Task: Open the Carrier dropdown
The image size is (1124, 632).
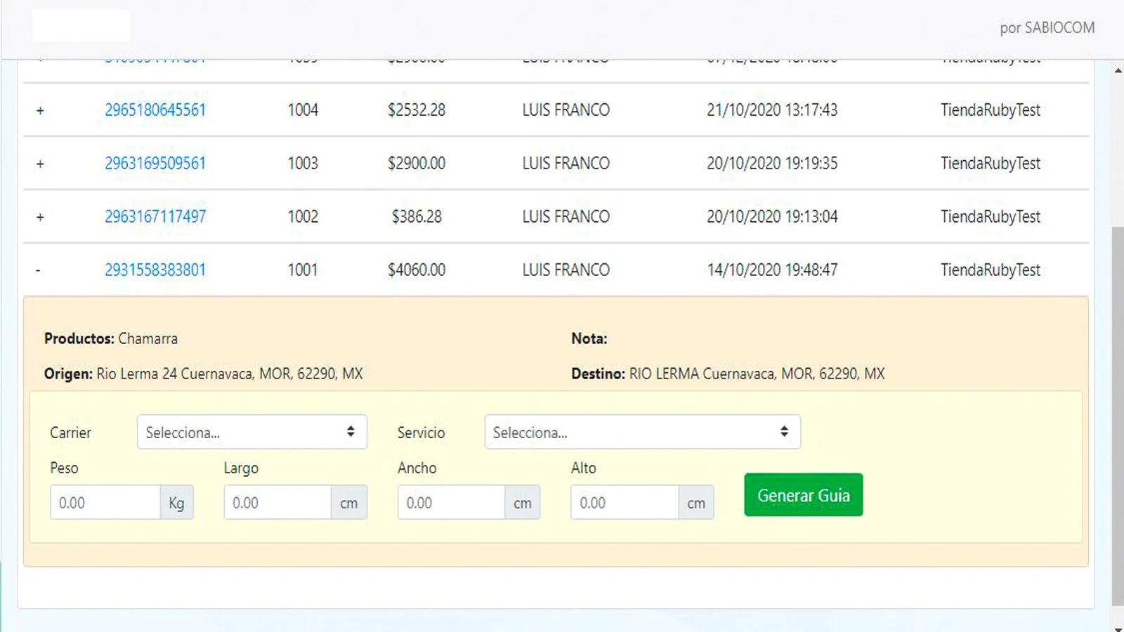Action: pos(252,432)
